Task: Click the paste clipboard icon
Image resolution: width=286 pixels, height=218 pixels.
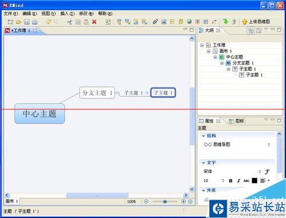Action: [x=86, y=22]
